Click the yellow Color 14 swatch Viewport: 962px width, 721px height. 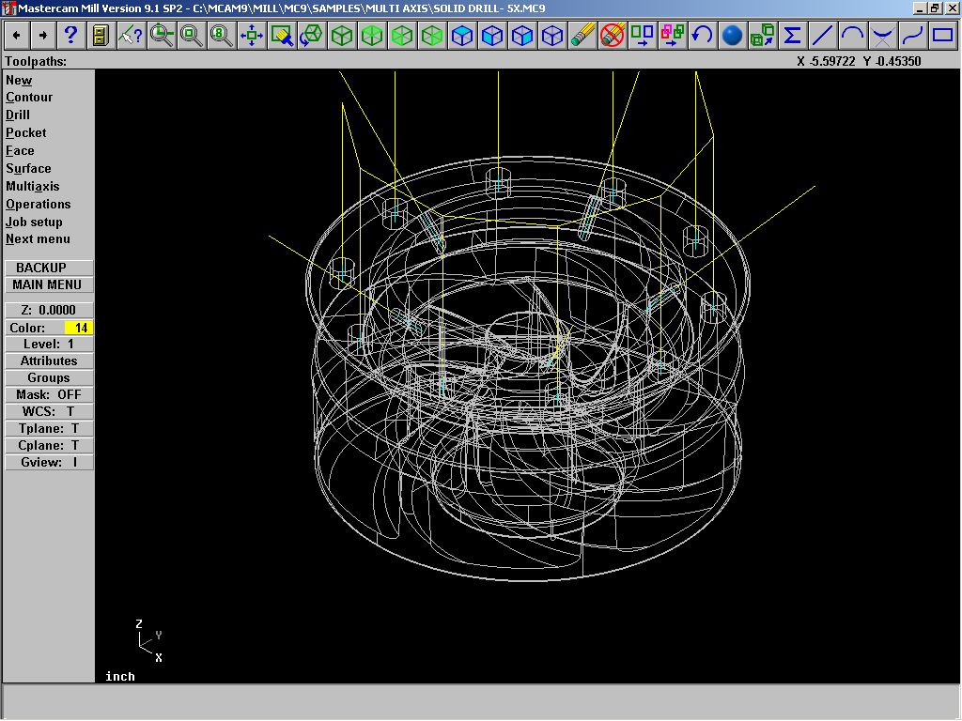pos(79,328)
